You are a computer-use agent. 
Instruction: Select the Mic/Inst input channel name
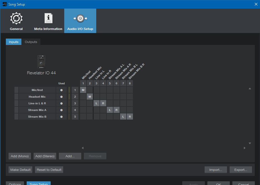tap(37, 90)
